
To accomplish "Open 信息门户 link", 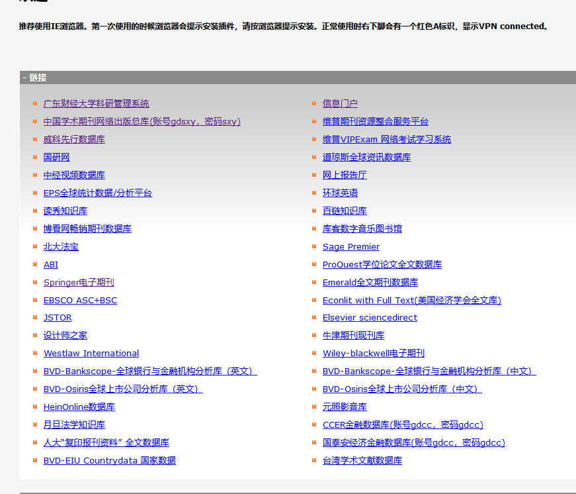I will pyautogui.click(x=340, y=104).
